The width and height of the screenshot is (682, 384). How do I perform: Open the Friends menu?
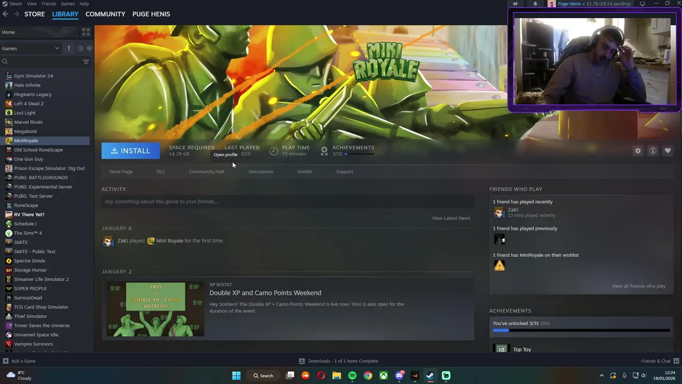(48, 4)
